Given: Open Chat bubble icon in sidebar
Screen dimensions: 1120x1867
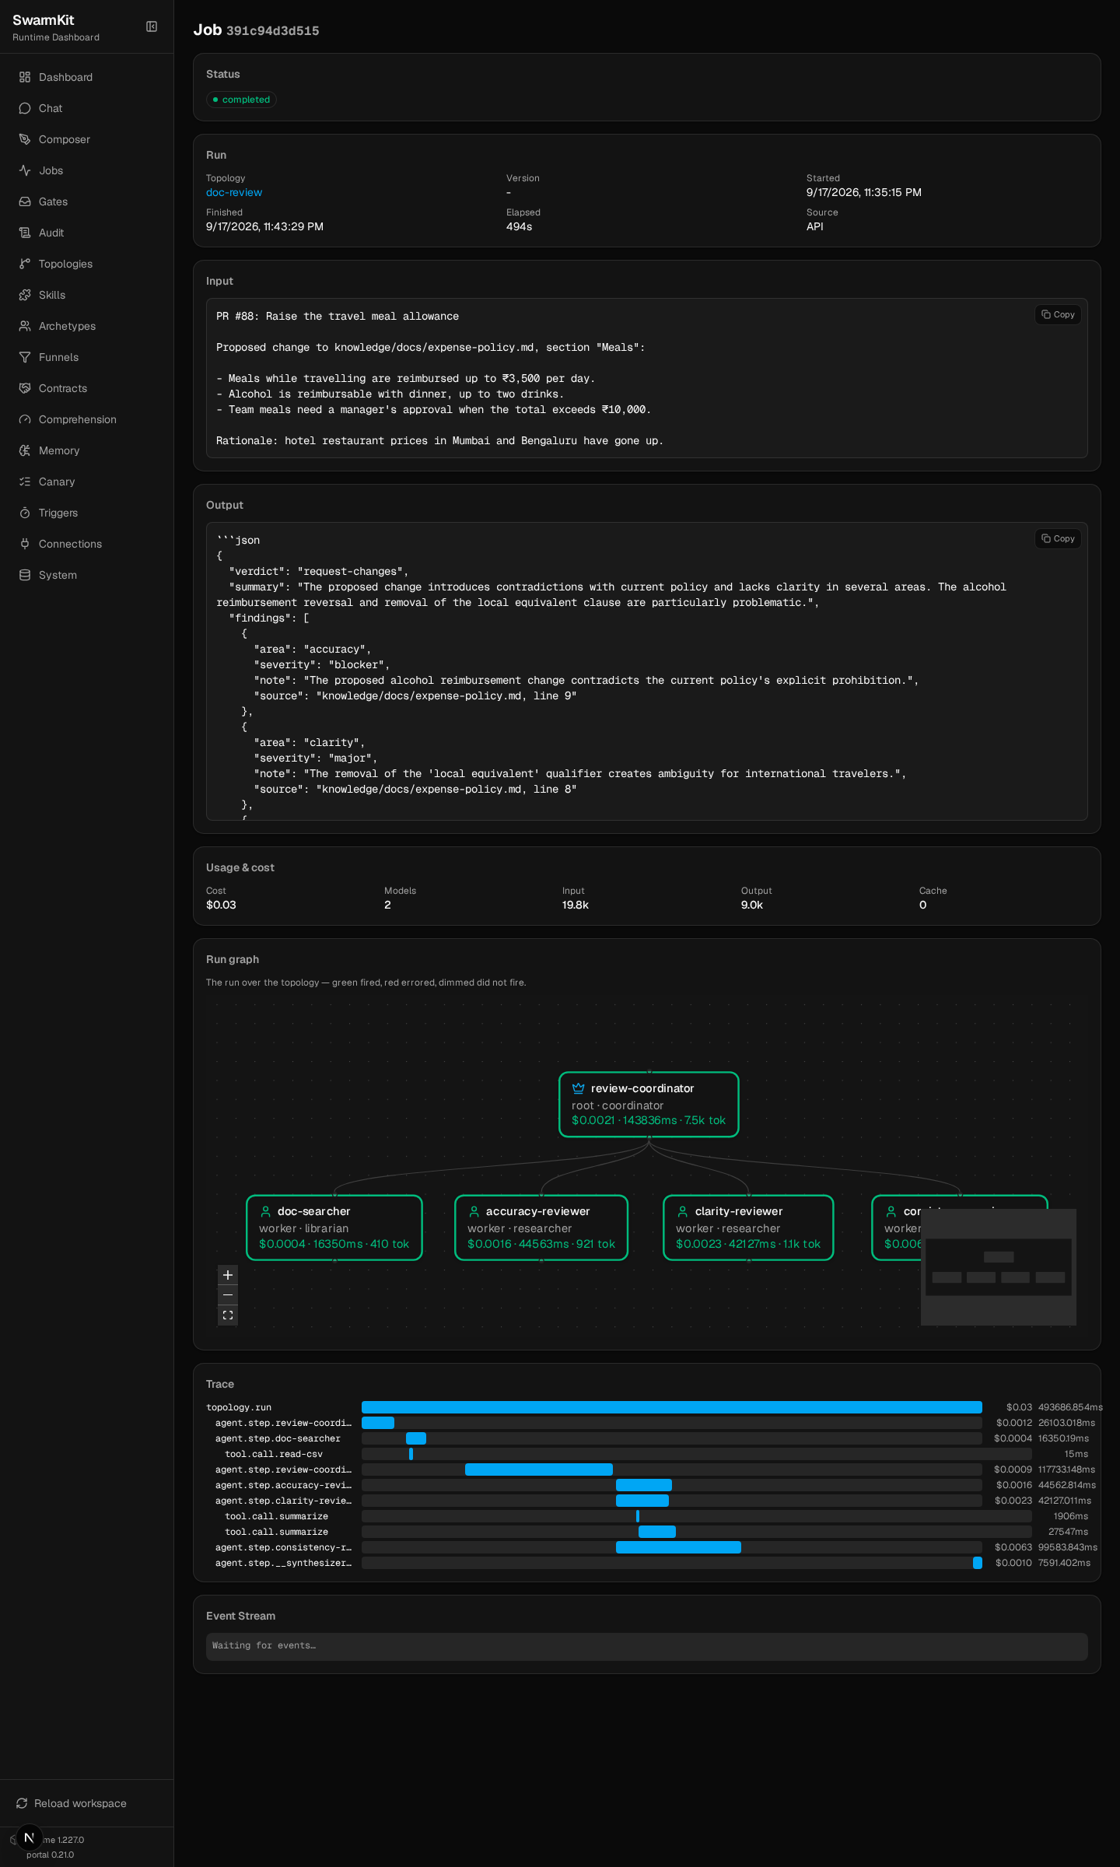Looking at the screenshot, I should pos(25,108).
